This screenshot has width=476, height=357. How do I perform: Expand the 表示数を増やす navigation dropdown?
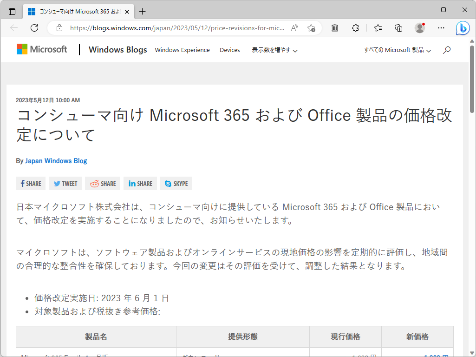[x=274, y=50]
